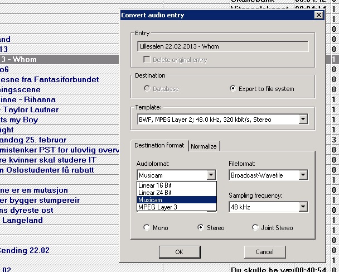This screenshot has height=272, width=339.
Task: Select row 're kvinner skal studere IT'
Action: [59, 160]
